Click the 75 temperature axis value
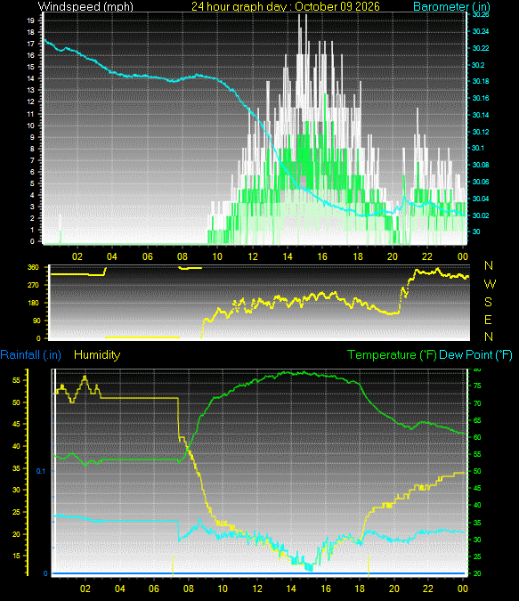 pyautogui.click(x=477, y=386)
